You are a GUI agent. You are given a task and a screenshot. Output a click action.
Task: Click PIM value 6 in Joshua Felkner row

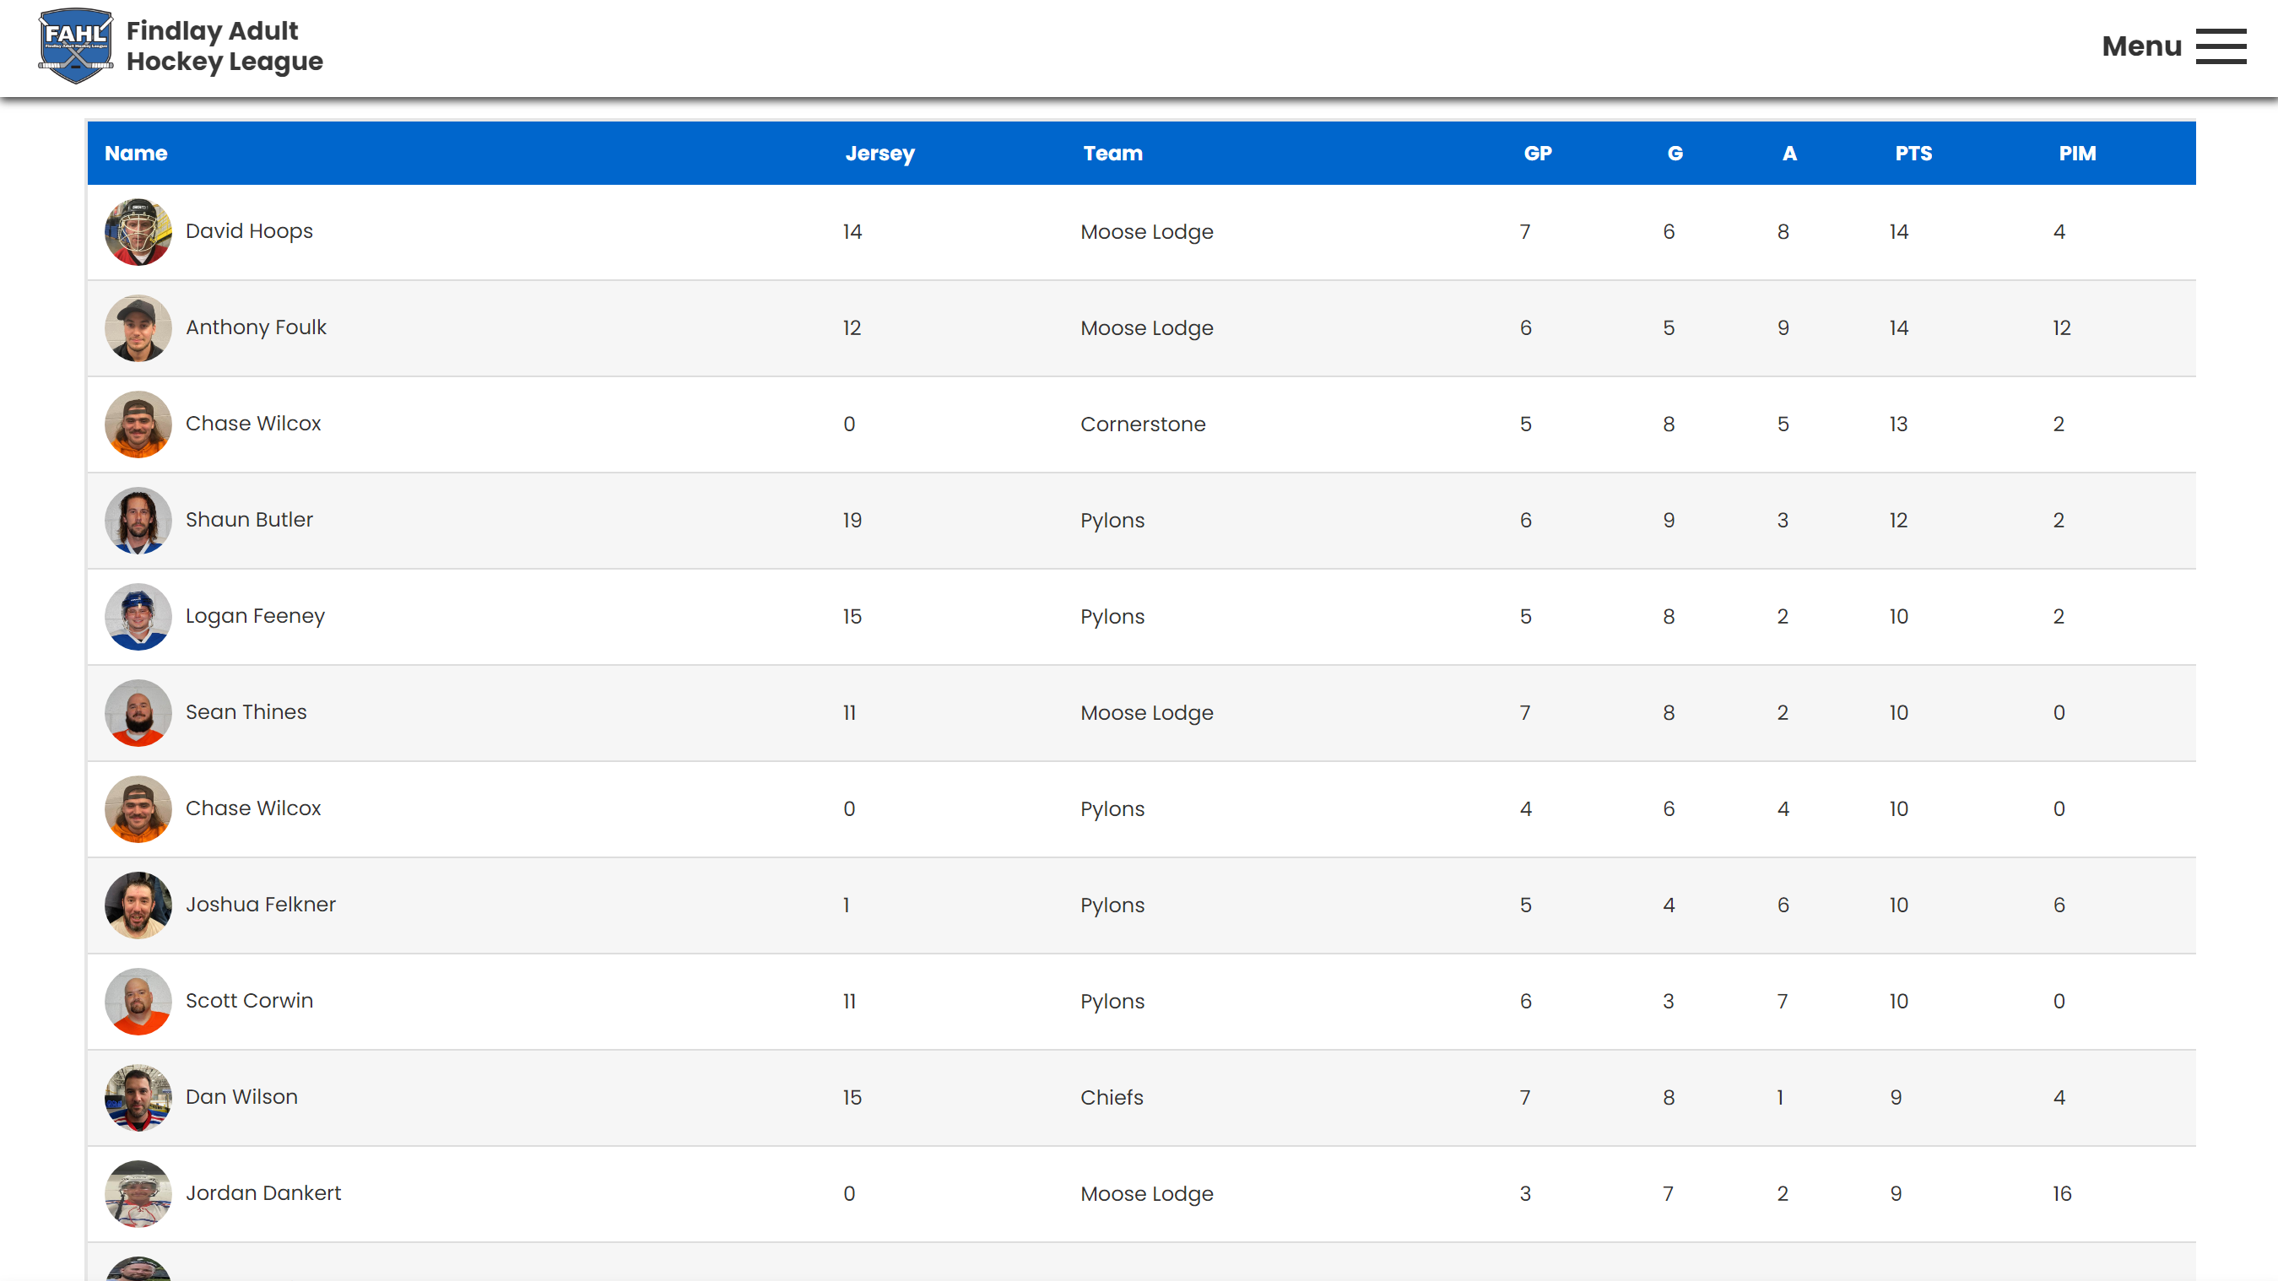2059,905
